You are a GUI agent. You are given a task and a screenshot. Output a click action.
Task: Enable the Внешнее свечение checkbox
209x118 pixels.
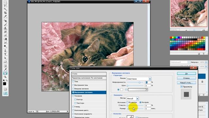73,89
